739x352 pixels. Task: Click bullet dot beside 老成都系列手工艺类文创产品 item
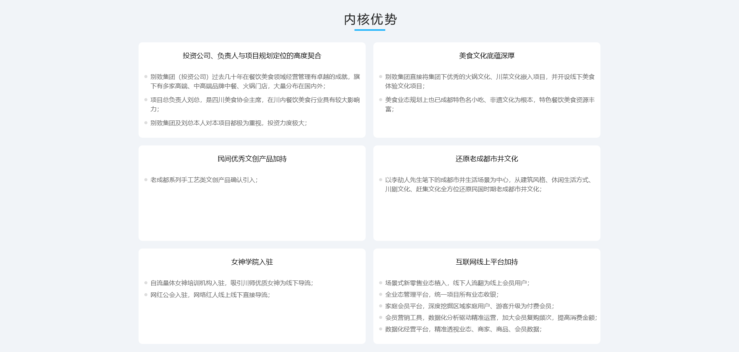[146, 180]
